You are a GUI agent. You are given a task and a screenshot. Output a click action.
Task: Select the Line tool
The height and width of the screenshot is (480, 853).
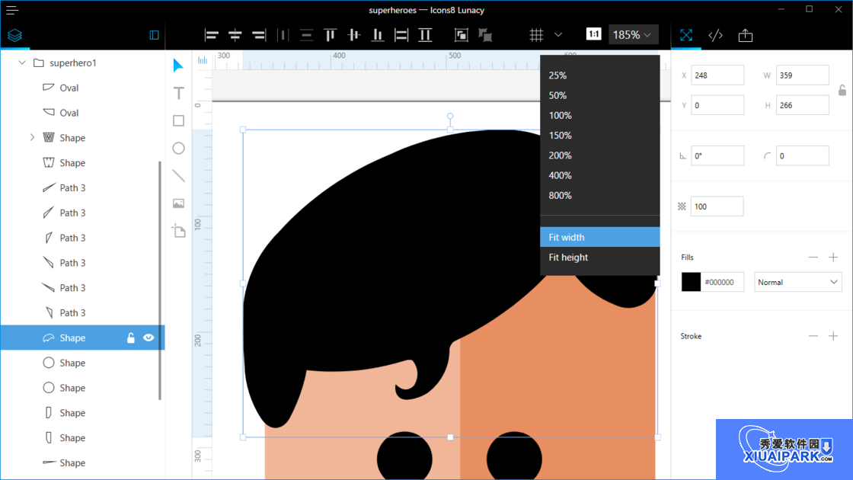point(178,176)
